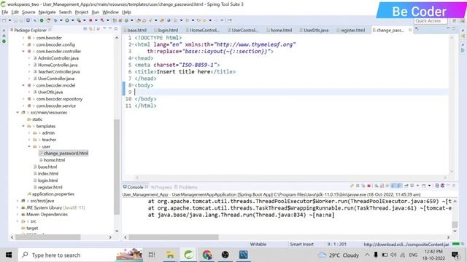Toggle Link with Editor in Package Explorer
This screenshot has height=262, width=467.
click(x=90, y=29)
